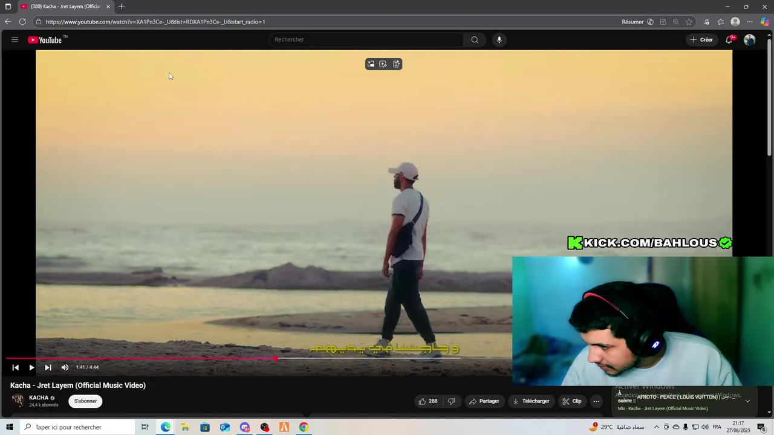Go back in browser history

(8, 22)
